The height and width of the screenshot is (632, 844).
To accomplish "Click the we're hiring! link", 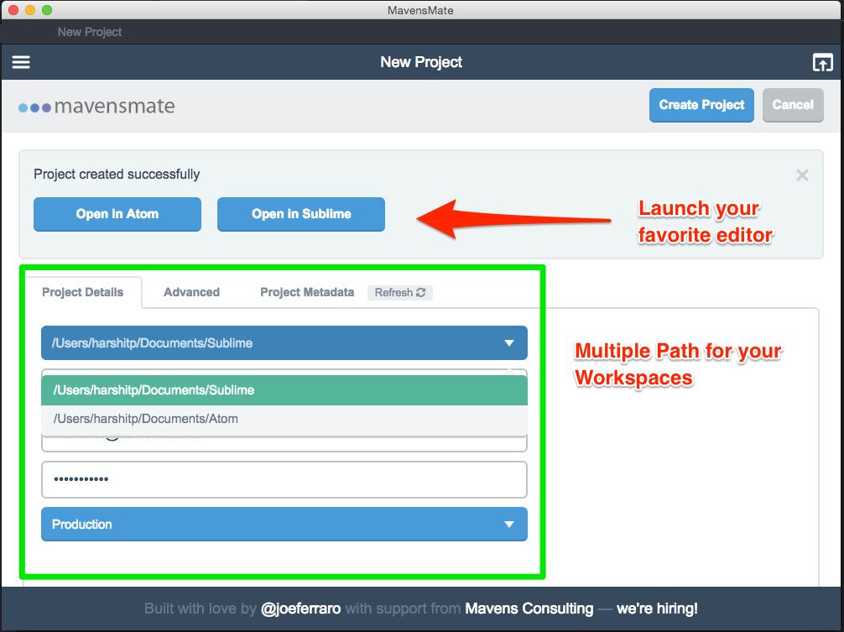I will coord(657,608).
